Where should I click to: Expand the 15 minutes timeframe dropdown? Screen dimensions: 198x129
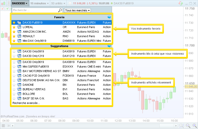(39, 3)
